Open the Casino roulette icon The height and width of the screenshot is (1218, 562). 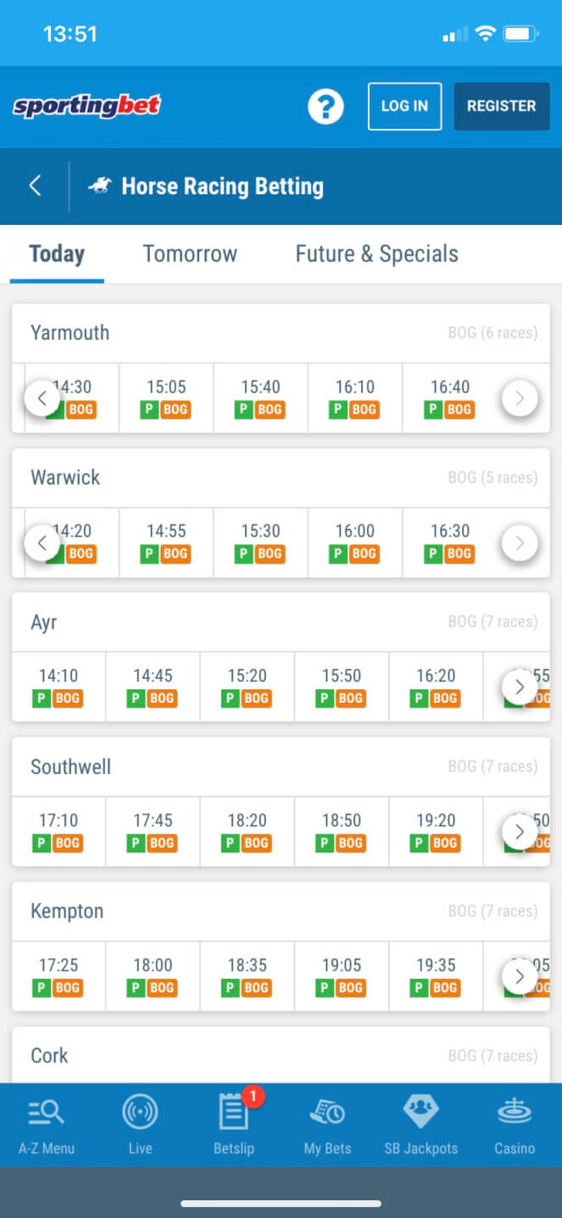click(x=515, y=1113)
